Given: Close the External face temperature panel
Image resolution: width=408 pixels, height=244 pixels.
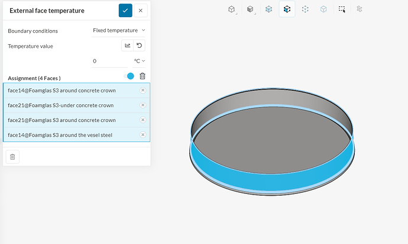Looking at the screenshot, I should (x=141, y=11).
